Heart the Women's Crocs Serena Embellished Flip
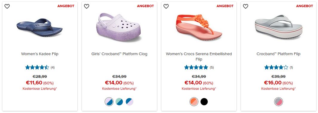The width and height of the screenshot is (318, 113). coord(166,7)
